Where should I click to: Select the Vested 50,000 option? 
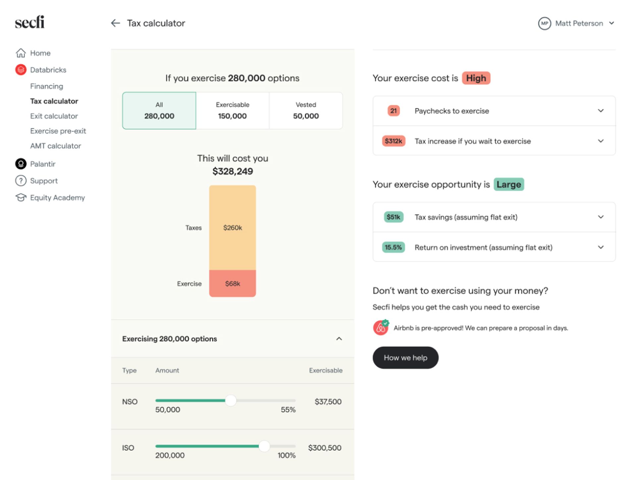click(x=306, y=111)
